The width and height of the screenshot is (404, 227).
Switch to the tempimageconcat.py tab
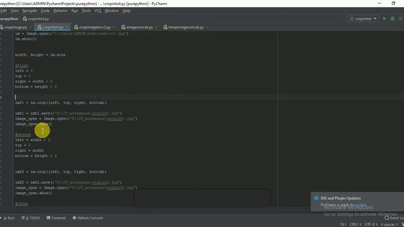tap(186, 27)
